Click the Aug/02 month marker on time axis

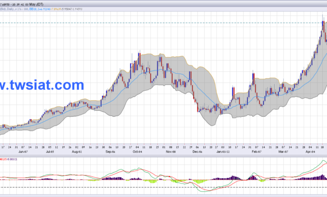click(77, 152)
